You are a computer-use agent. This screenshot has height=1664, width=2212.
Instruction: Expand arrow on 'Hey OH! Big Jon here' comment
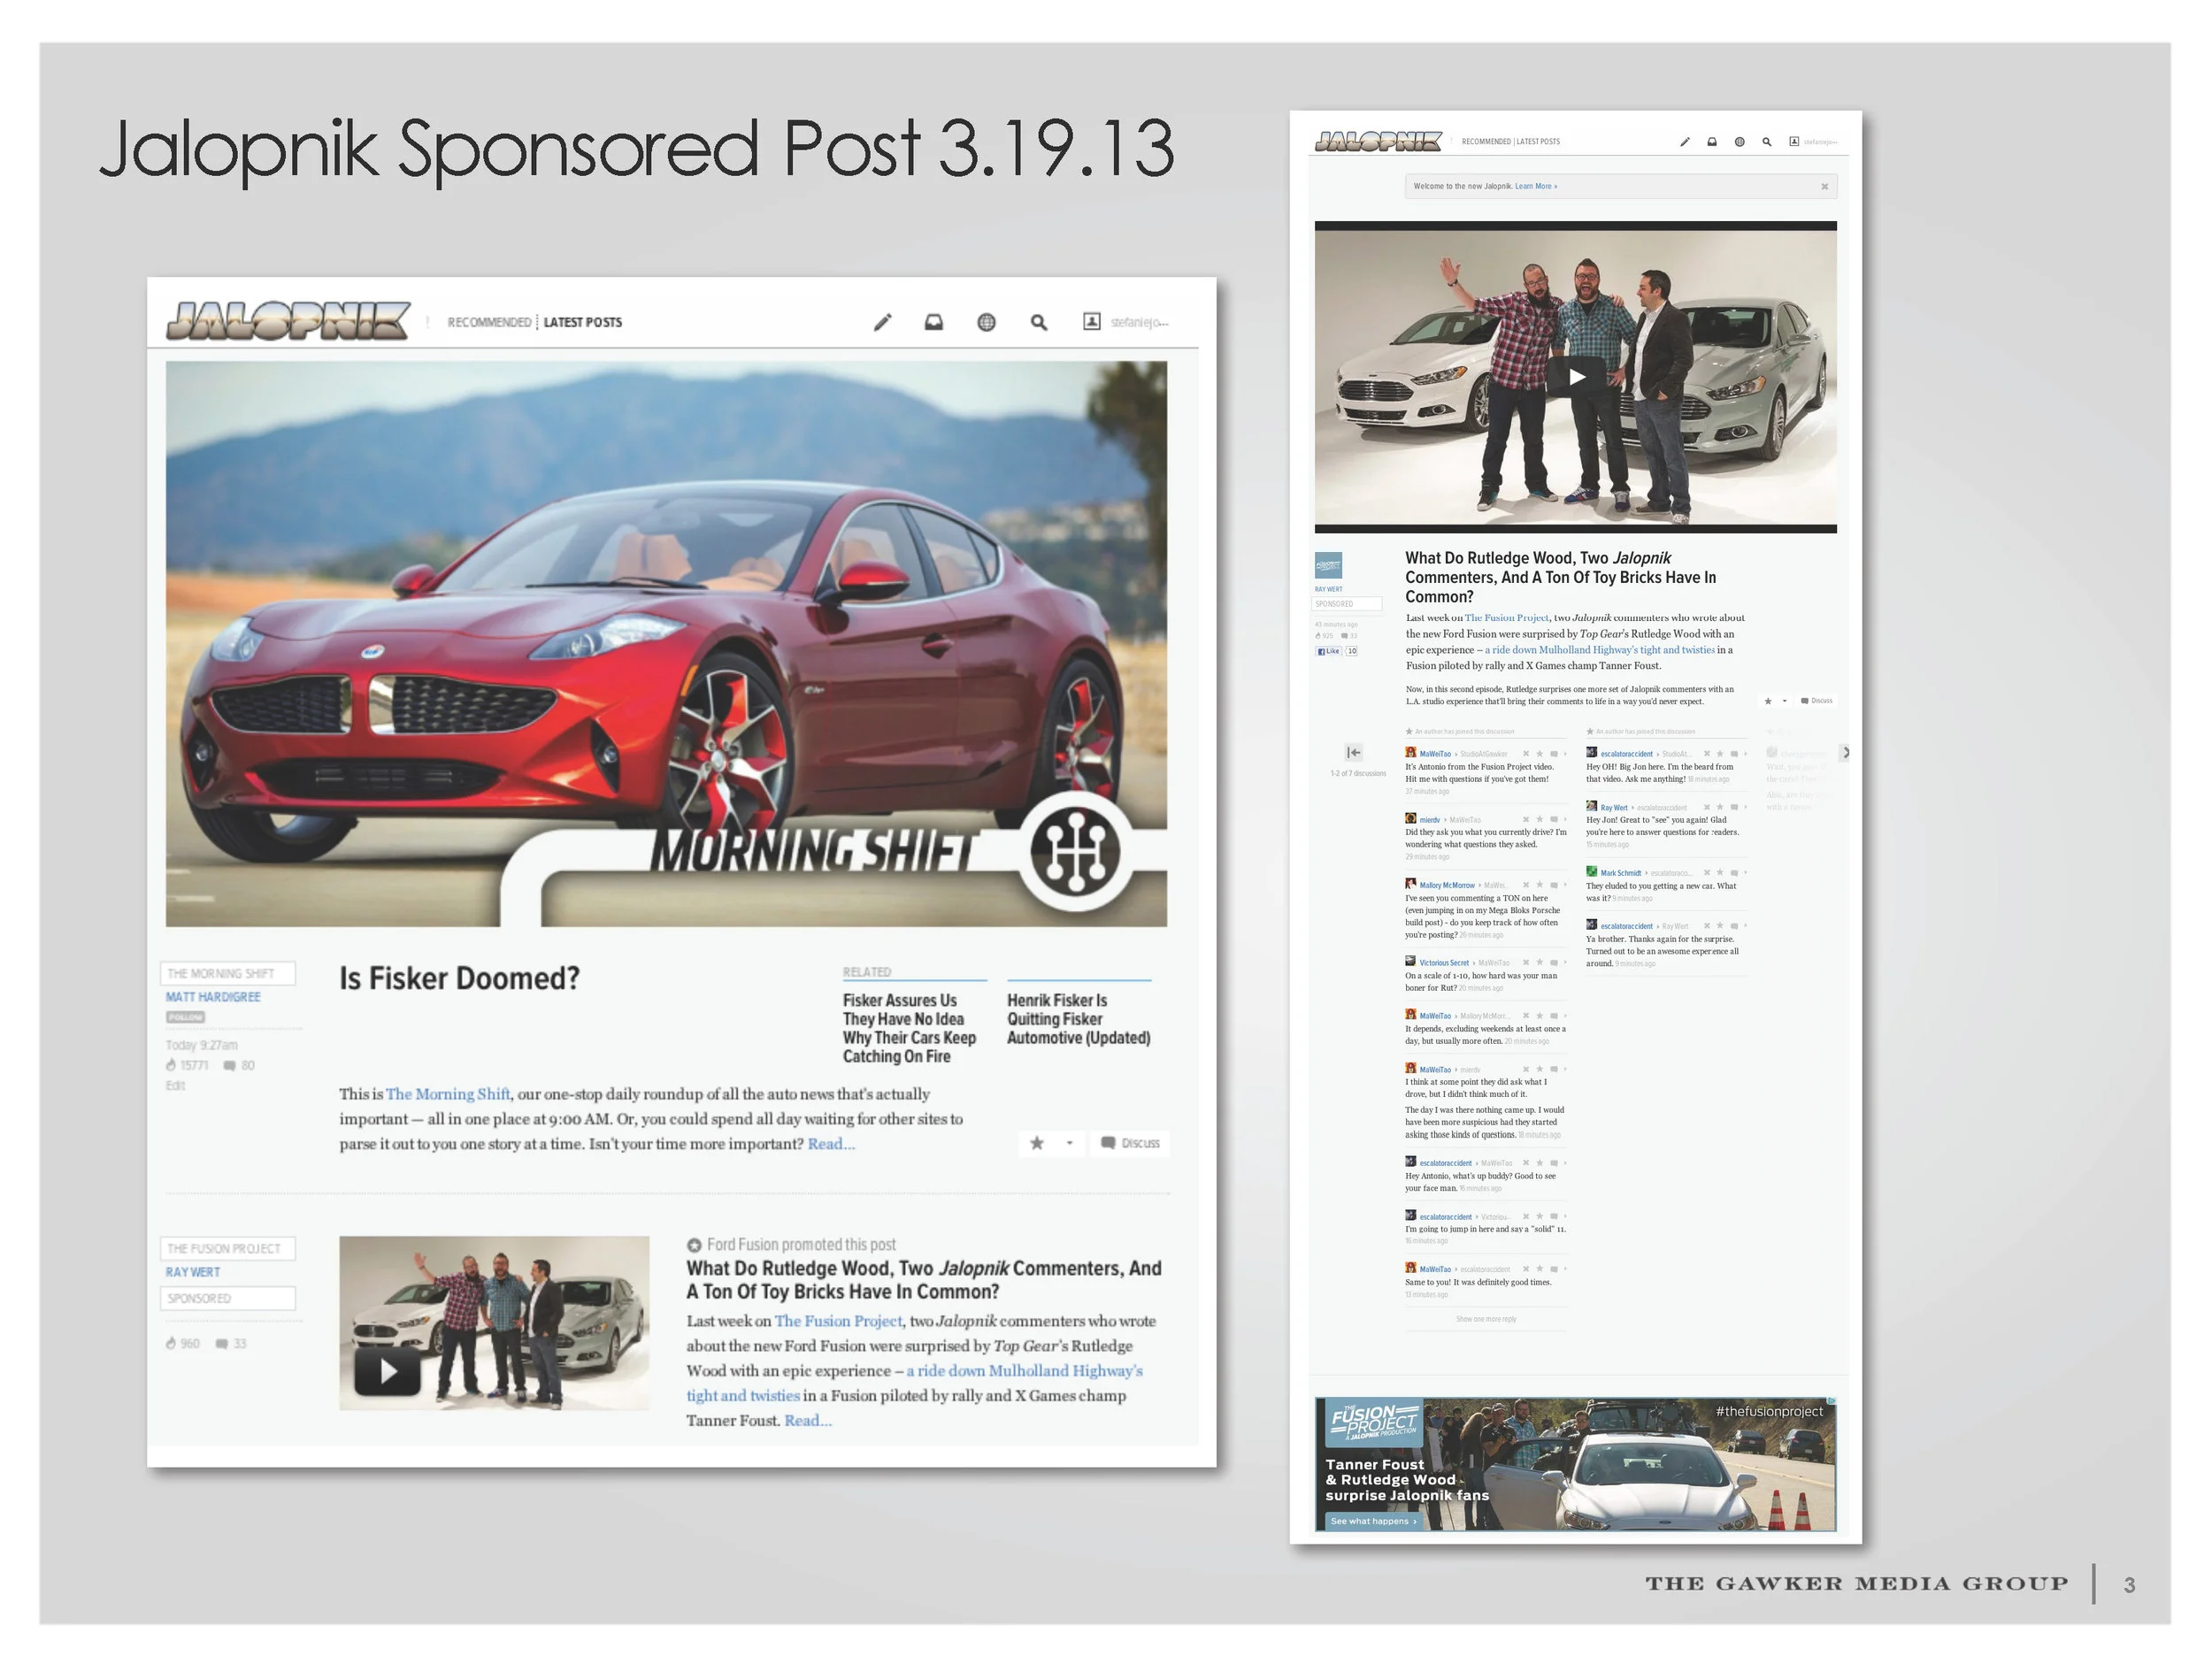[x=1746, y=754]
